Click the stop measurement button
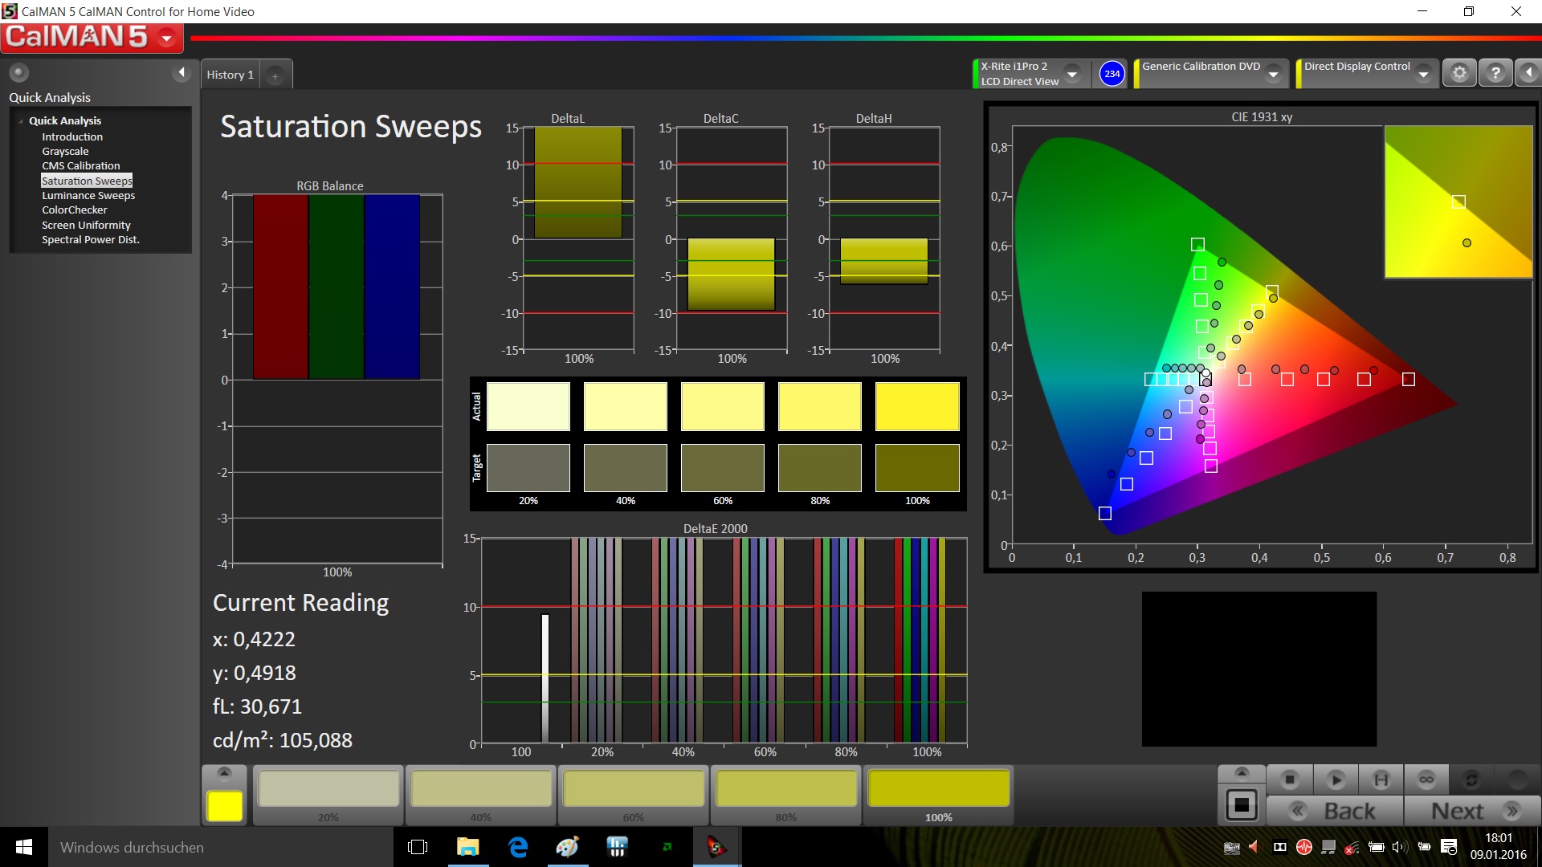 1290,779
